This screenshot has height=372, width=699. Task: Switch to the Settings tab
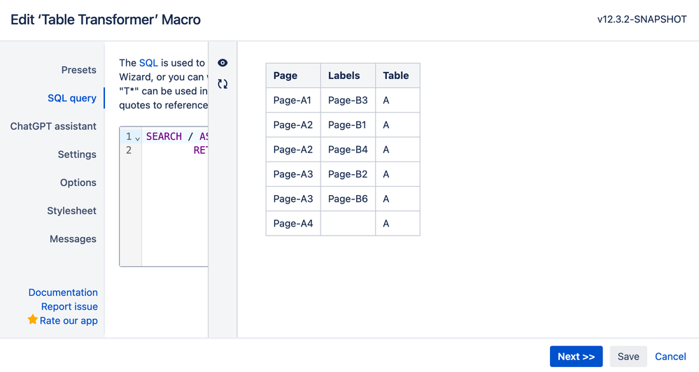coord(77,155)
